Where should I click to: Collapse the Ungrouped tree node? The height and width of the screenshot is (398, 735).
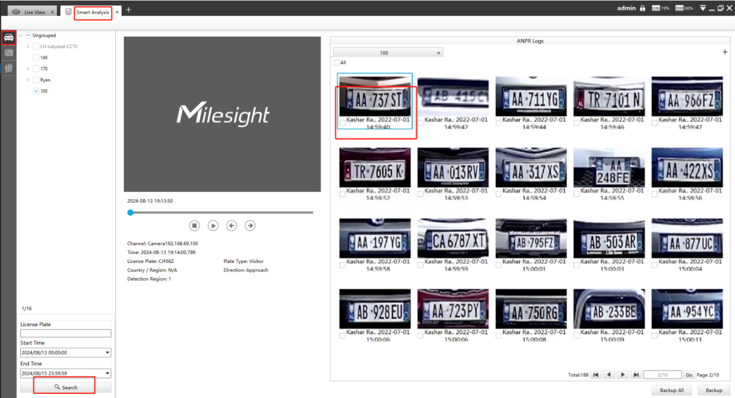[x=21, y=35]
